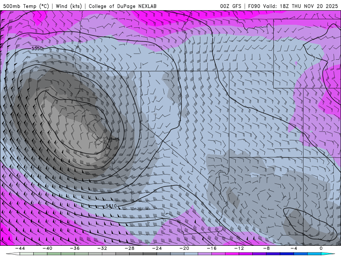Click the '500mb Temp (°C)' title text
Image resolution: width=341 pixels, height=256 pixels.
coord(26,6)
